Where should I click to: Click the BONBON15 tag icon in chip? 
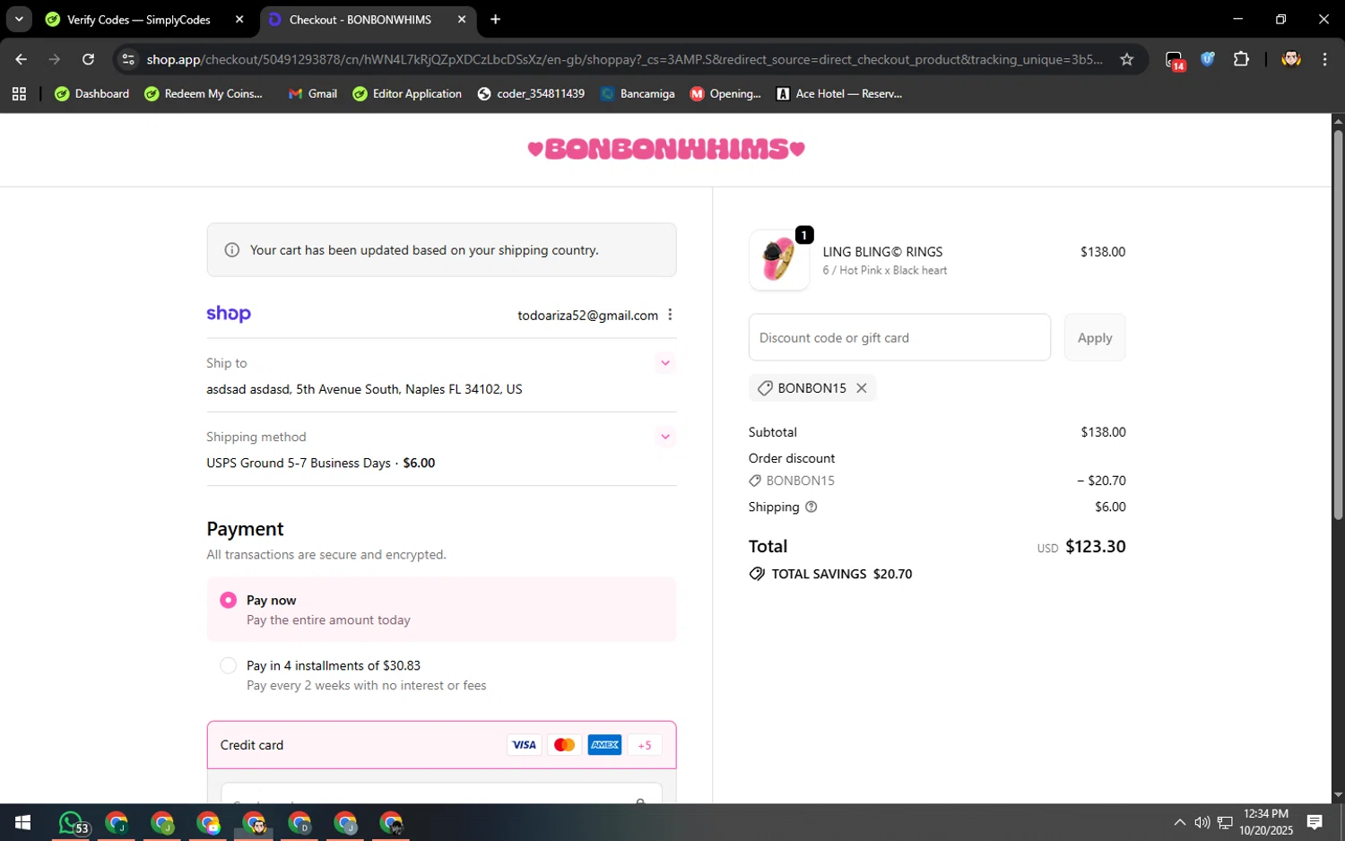point(765,388)
